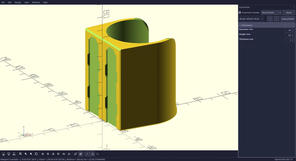Click the full Render icon
Image resolution: width=296 pixels, height=161 pixels.
[9, 154]
